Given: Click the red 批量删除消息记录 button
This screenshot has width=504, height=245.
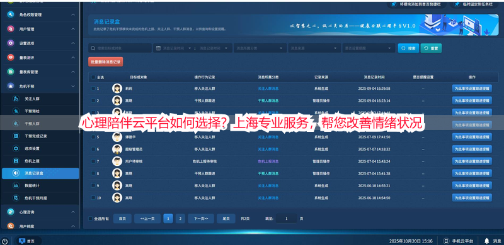Looking at the screenshot, I should [106, 62].
